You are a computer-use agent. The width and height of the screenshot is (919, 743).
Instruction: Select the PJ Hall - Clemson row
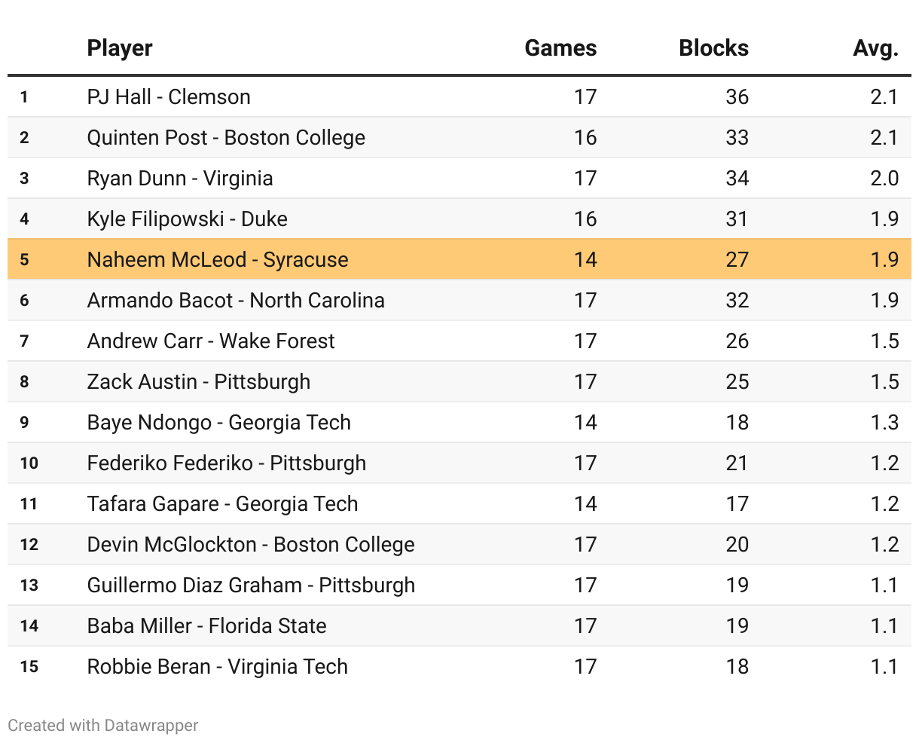pos(169,97)
